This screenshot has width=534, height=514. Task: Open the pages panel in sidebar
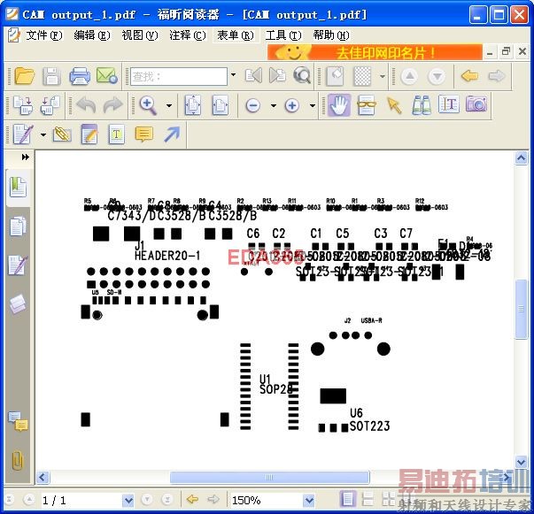tap(18, 226)
